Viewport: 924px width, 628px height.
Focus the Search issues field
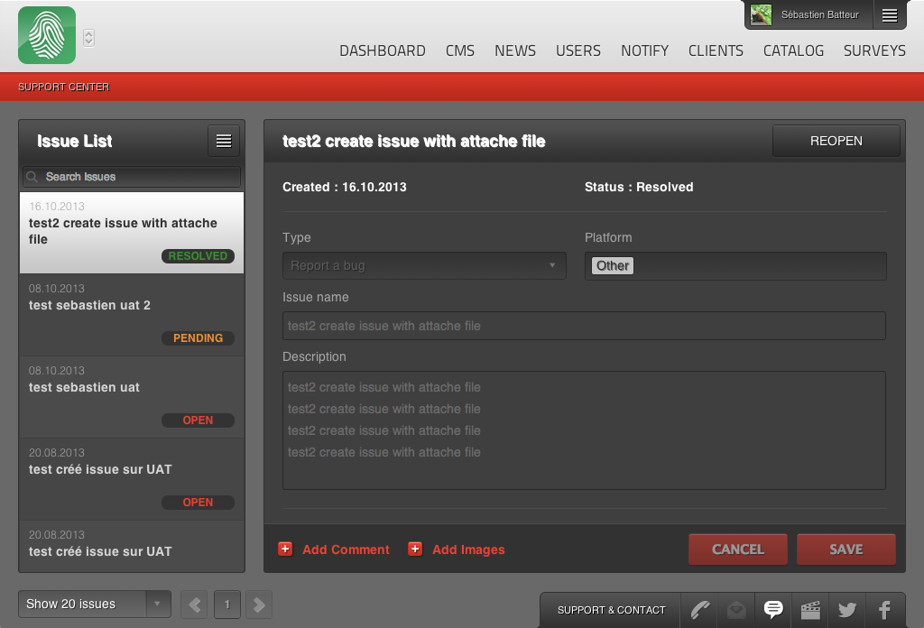pyautogui.click(x=132, y=177)
